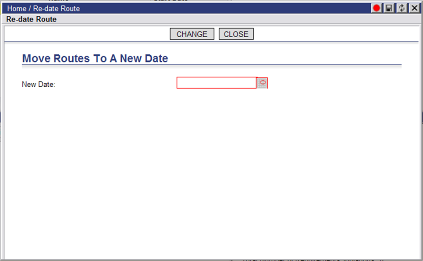Click the red record circle icon
423x261 pixels.
[x=377, y=8]
